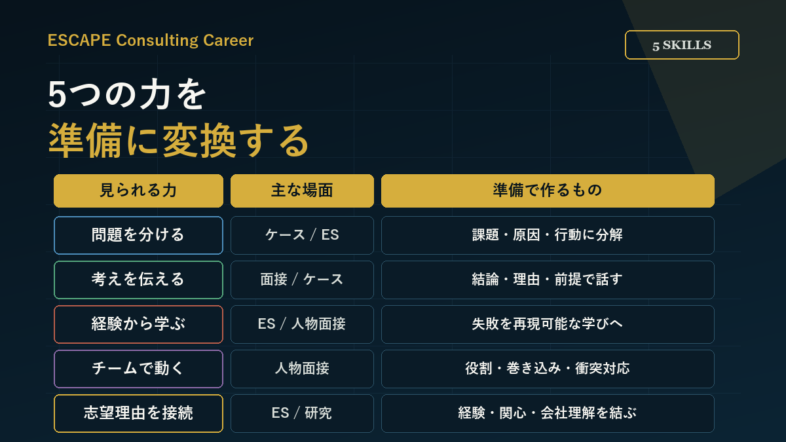Click the ES / 研究 cell
The width and height of the screenshot is (786, 442).
302,413
